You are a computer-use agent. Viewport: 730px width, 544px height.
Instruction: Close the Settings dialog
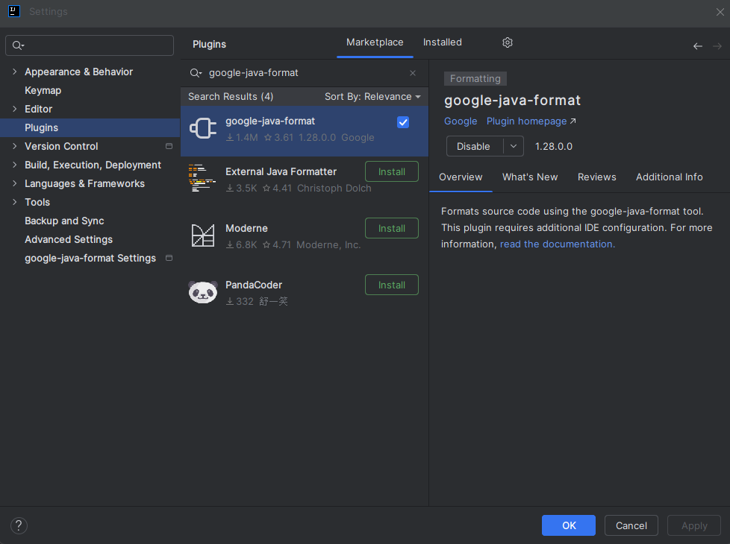720,12
